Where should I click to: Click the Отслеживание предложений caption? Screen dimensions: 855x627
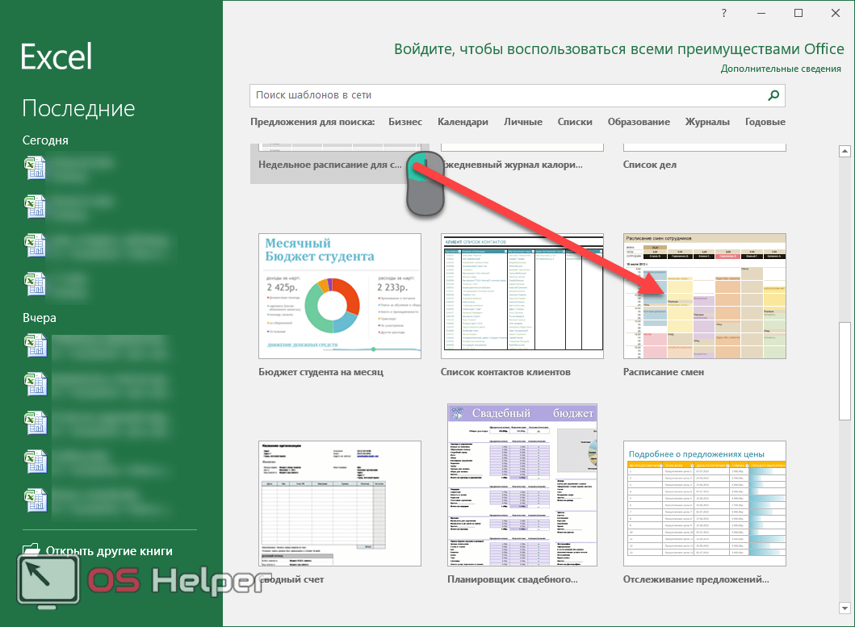click(696, 579)
